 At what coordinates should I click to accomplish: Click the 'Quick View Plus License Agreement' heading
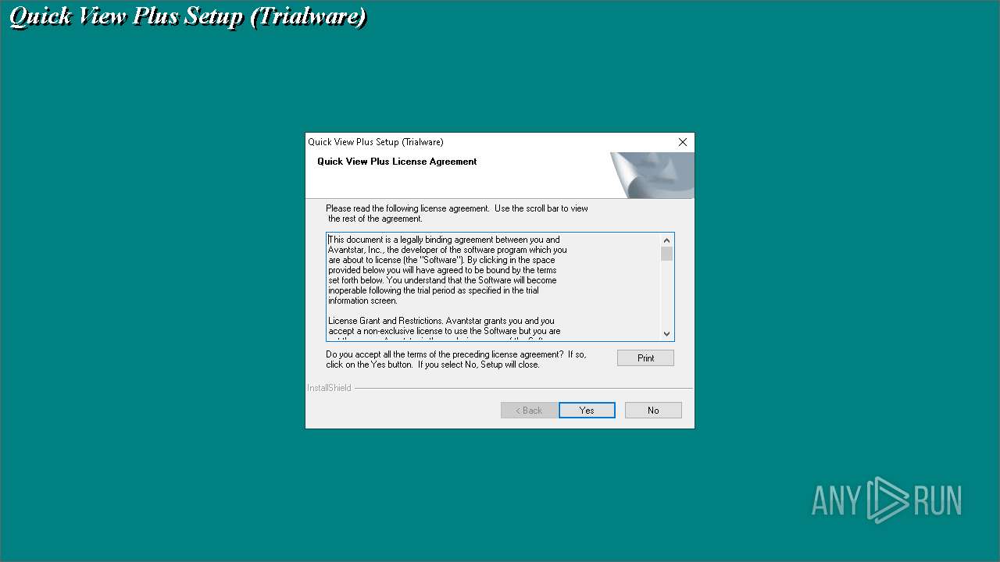coord(397,162)
